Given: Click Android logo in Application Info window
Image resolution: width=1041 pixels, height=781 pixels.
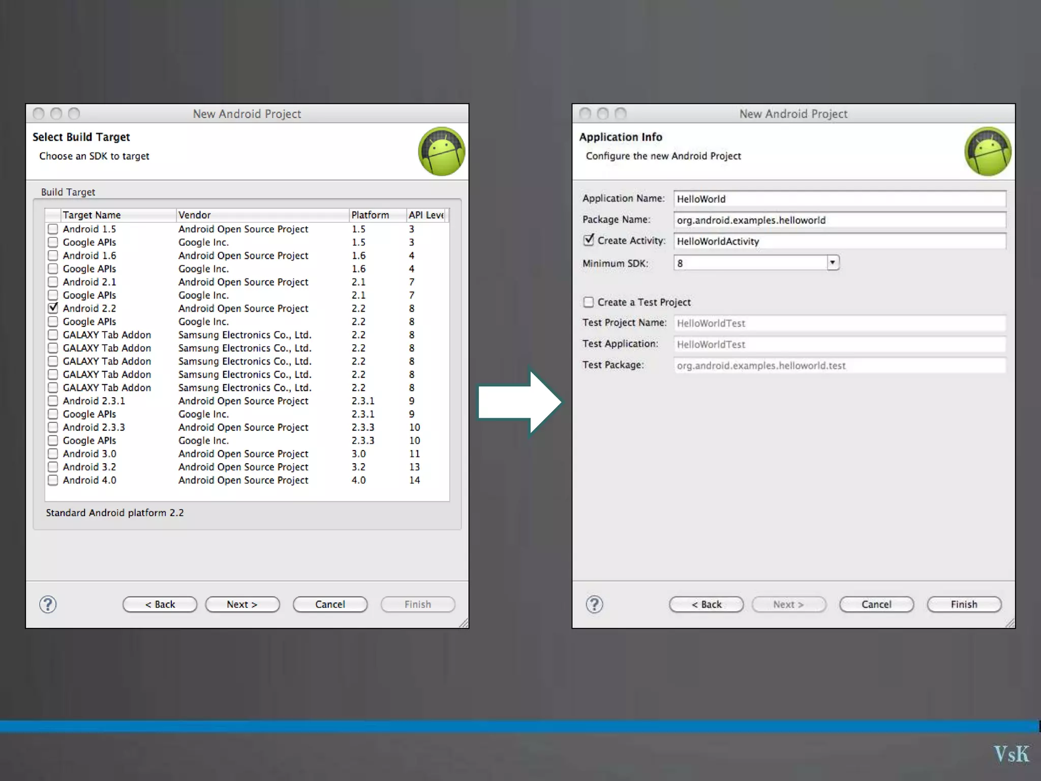Looking at the screenshot, I should (x=988, y=152).
